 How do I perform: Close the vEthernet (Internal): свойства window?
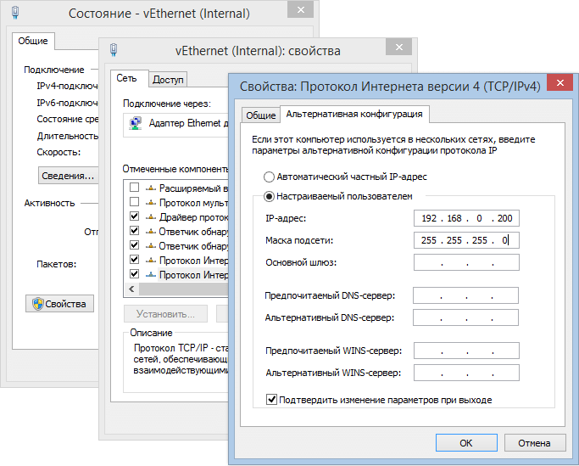[x=398, y=47]
